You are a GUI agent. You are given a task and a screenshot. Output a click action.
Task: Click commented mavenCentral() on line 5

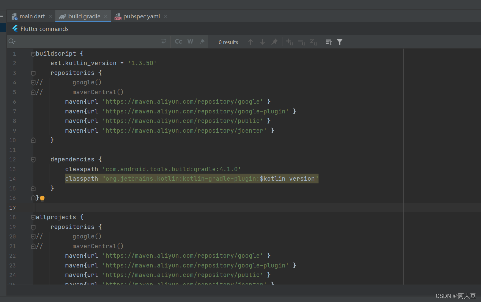98,92
